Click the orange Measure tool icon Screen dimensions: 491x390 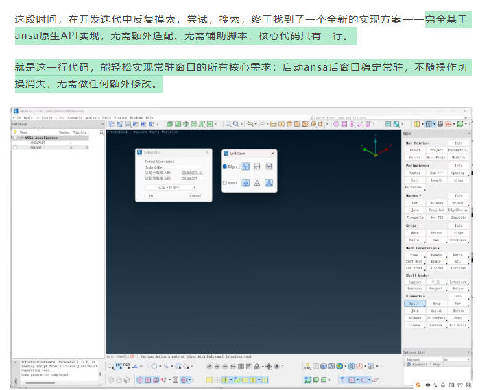pyautogui.click(x=274, y=124)
